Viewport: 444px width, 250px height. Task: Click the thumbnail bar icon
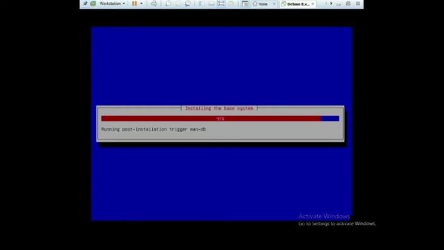tap(211, 3)
